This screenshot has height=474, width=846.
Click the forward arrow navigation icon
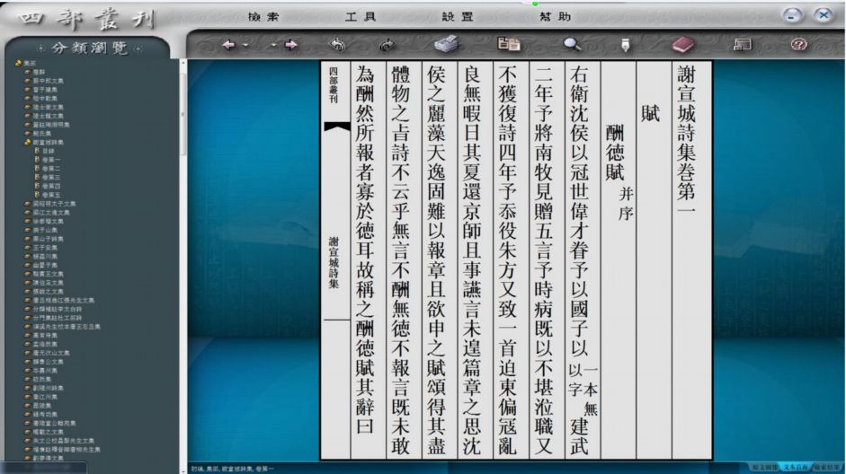[x=291, y=44]
